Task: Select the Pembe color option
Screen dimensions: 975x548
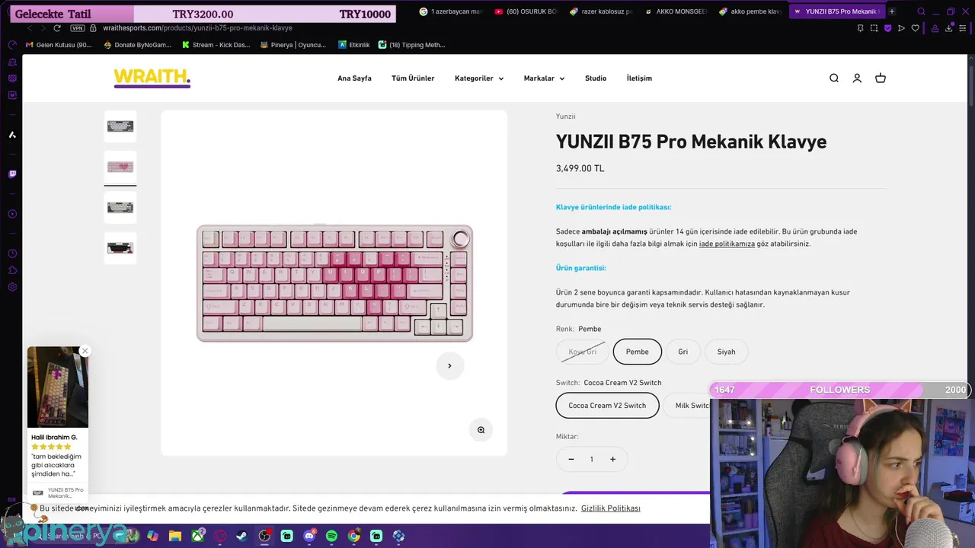Action: [x=638, y=352]
